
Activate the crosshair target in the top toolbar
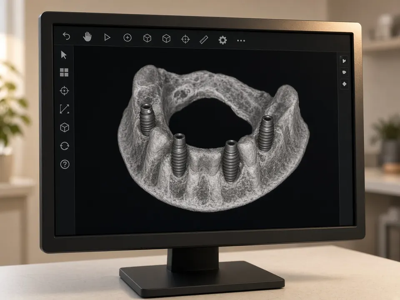185,39
